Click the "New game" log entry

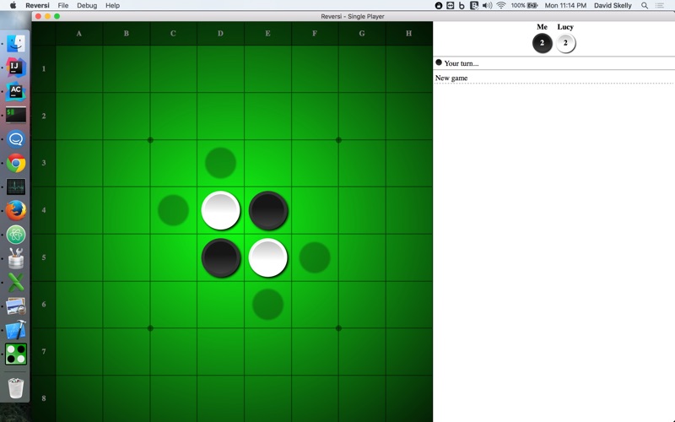[451, 78]
